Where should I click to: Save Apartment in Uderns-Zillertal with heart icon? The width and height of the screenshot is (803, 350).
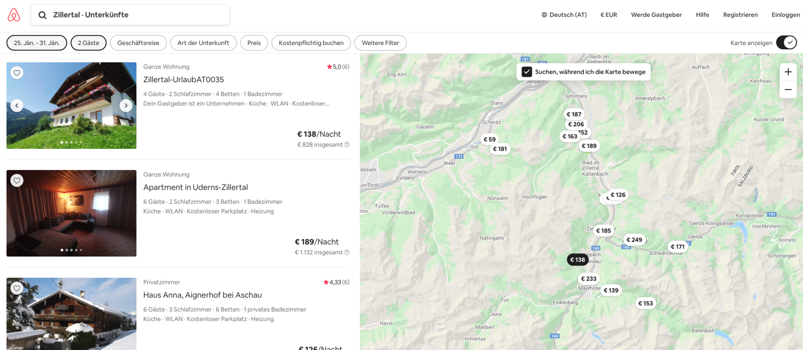17,180
